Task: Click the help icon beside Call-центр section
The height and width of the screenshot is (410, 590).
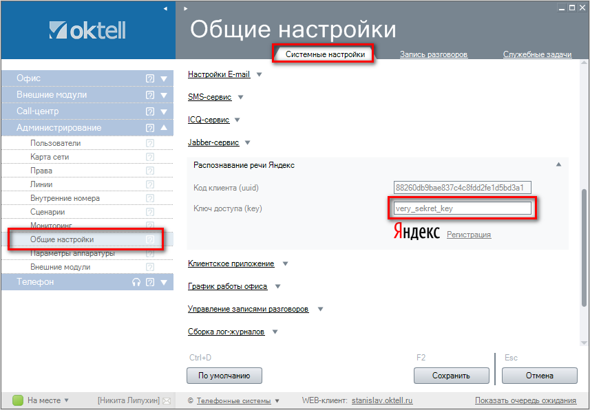Action: 150,111
